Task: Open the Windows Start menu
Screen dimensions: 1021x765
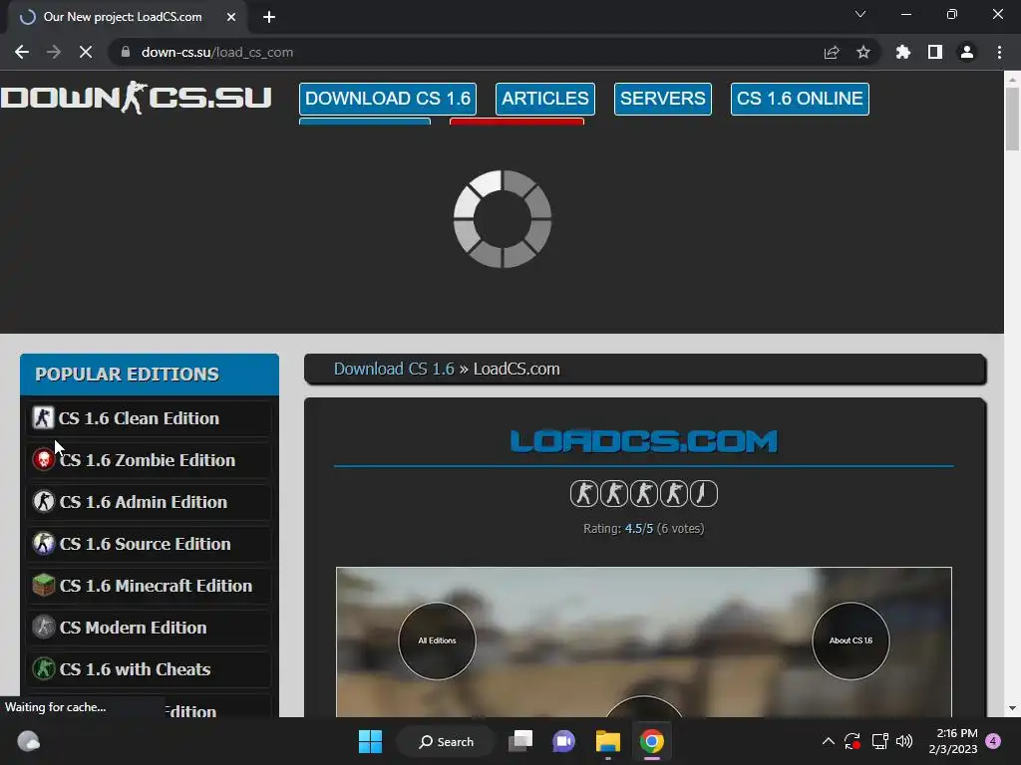Action: point(371,741)
